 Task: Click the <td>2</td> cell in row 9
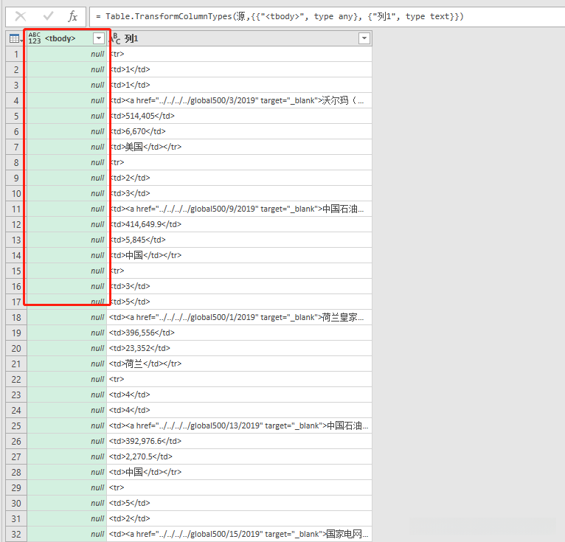coord(239,178)
